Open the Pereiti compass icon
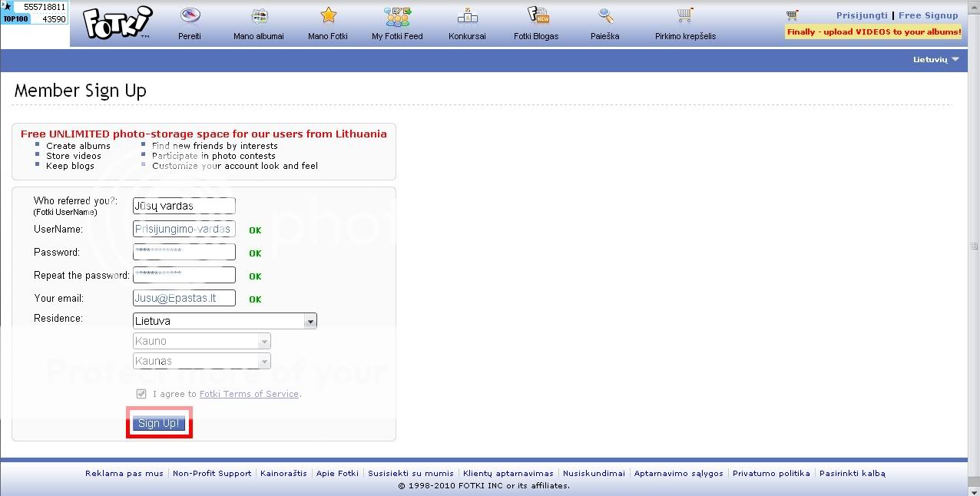 point(190,15)
